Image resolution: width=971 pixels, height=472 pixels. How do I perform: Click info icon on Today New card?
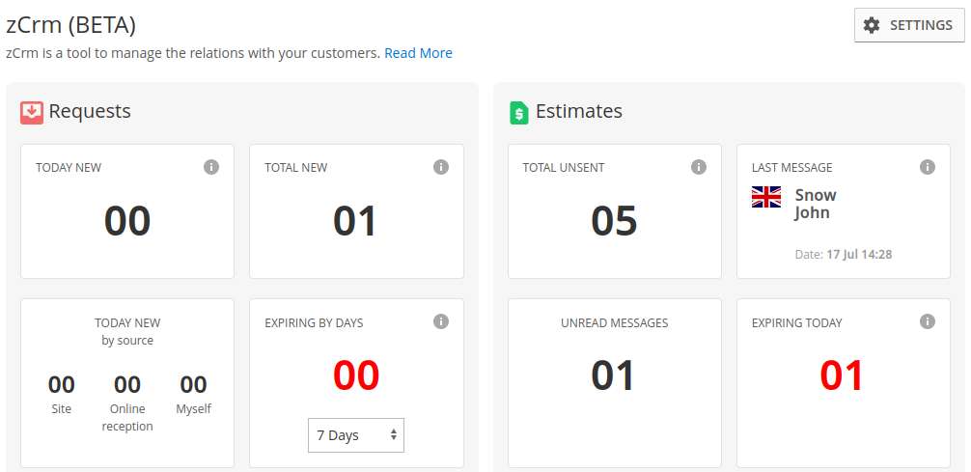click(211, 167)
